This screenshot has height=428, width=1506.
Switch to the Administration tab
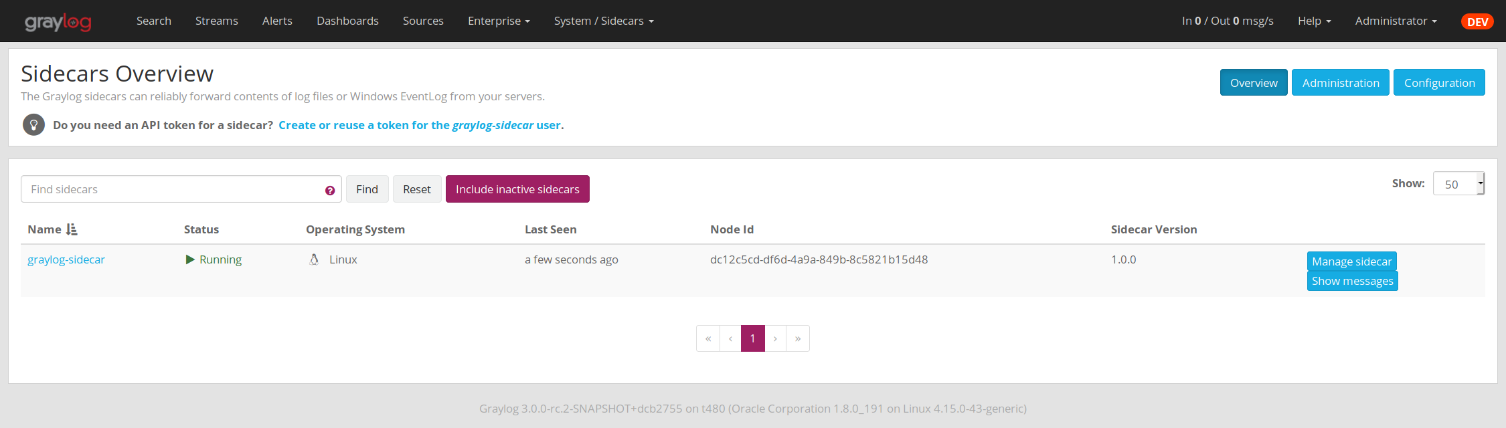point(1340,83)
